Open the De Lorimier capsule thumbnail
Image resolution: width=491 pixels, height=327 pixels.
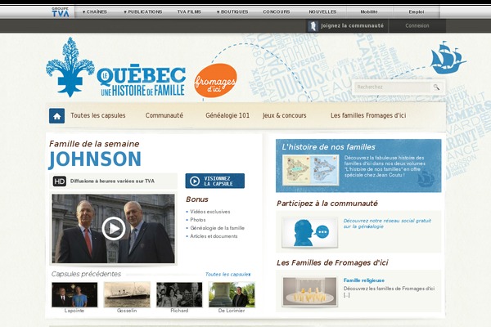(x=232, y=294)
